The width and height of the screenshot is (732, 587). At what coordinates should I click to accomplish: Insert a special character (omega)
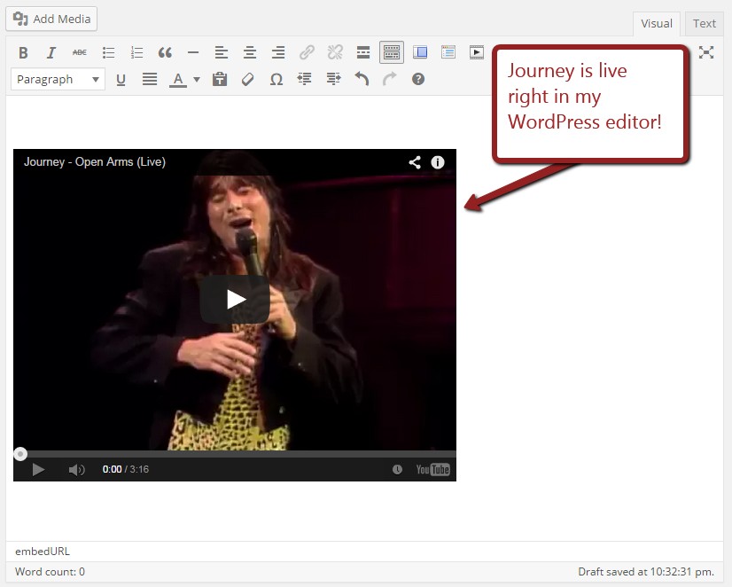point(276,80)
